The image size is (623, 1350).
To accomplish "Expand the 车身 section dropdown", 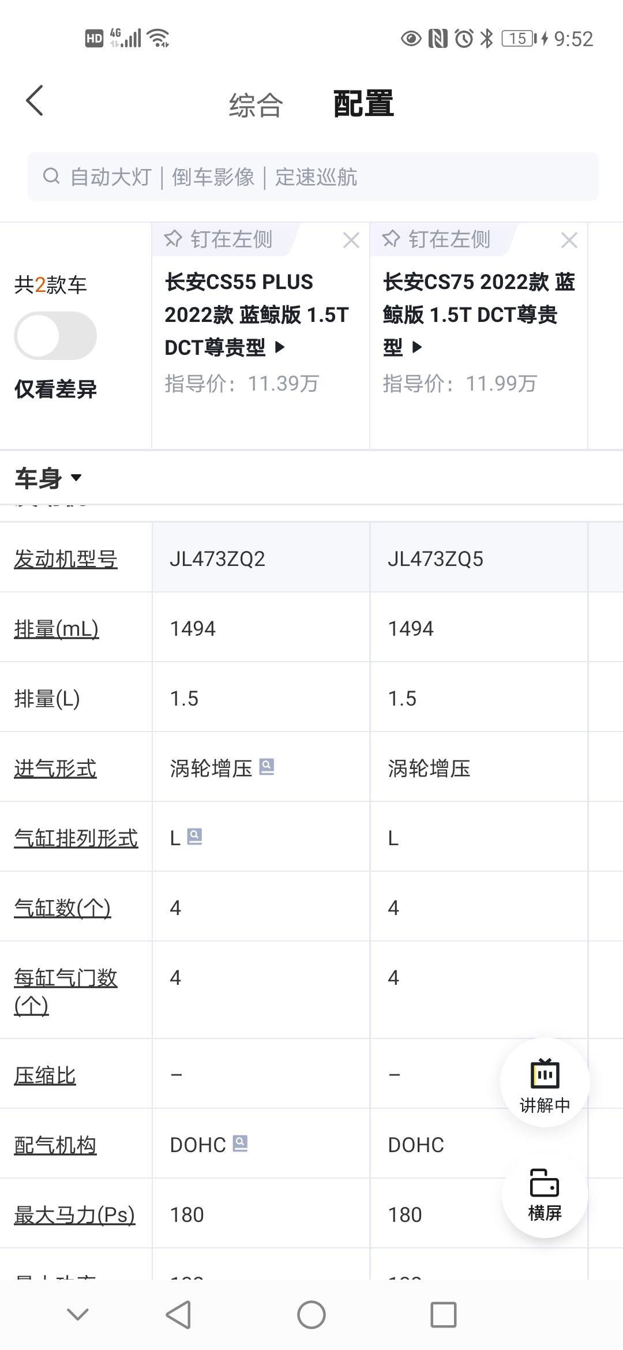I will [x=48, y=478].
